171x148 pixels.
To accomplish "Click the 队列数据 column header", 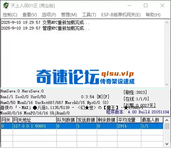I will [67, 120].
